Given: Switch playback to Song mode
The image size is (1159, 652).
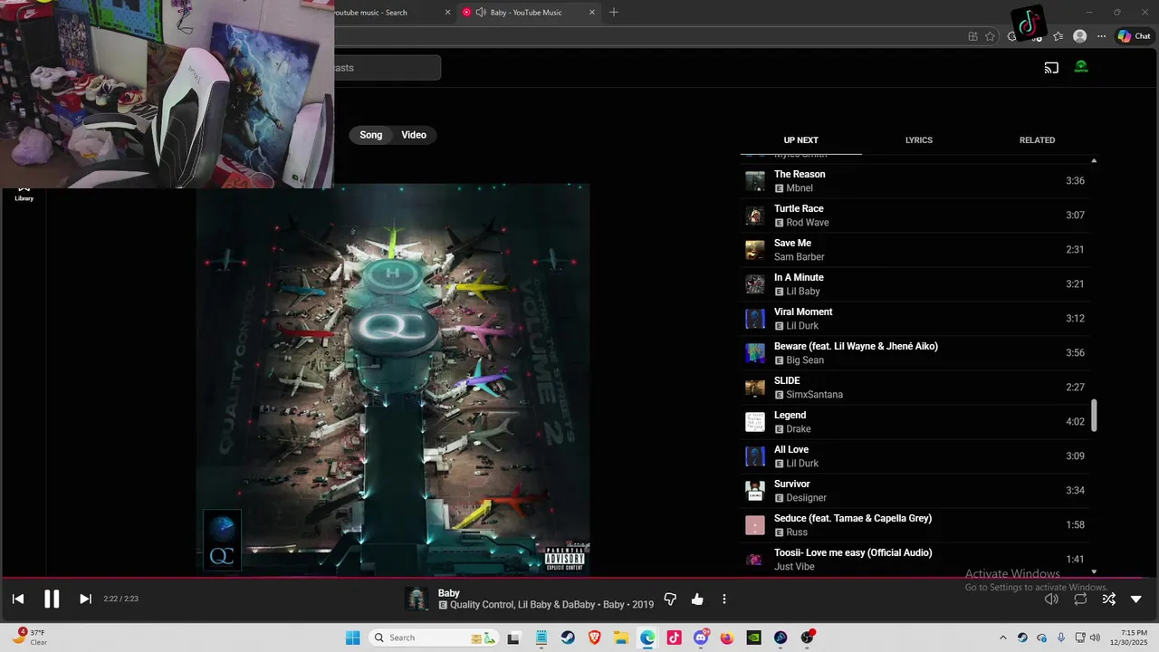Looking at the screenshot, I should (371, 135).
